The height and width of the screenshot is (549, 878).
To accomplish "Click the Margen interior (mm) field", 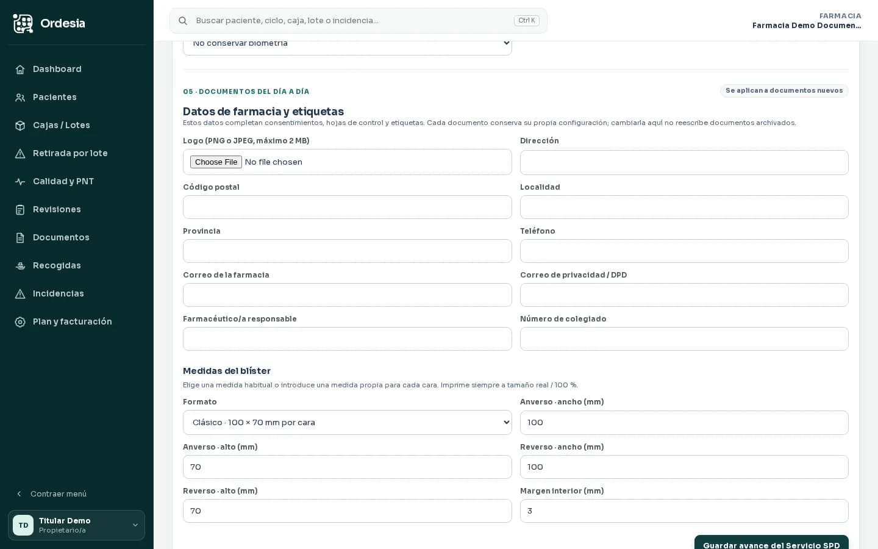I will tap(684, 511).
